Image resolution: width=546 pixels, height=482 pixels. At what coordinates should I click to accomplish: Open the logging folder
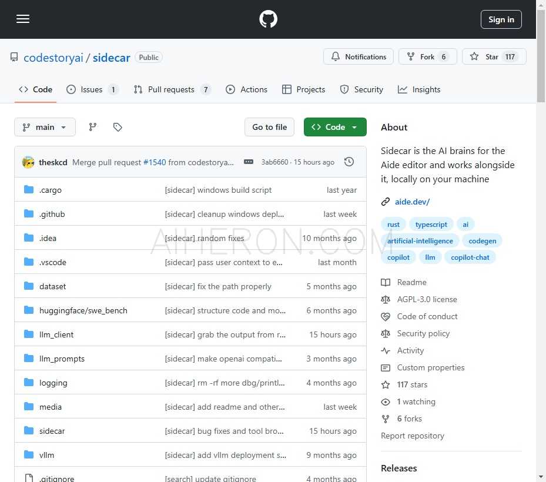(x=53, y=383)
